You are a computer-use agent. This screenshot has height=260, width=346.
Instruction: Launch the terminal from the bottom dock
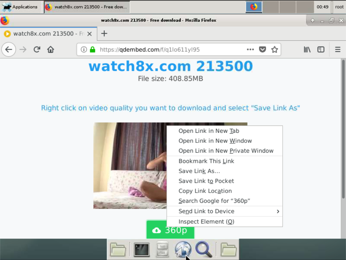tap(142, 249)
